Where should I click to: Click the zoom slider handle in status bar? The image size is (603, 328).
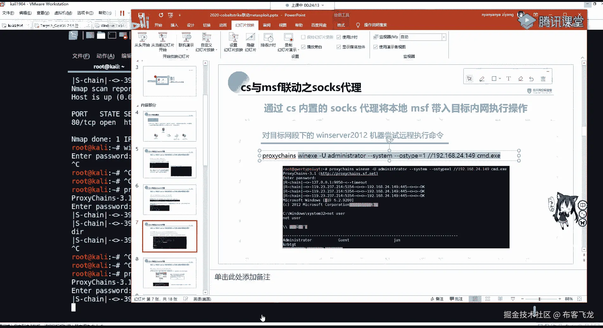(x=539, y=299)
